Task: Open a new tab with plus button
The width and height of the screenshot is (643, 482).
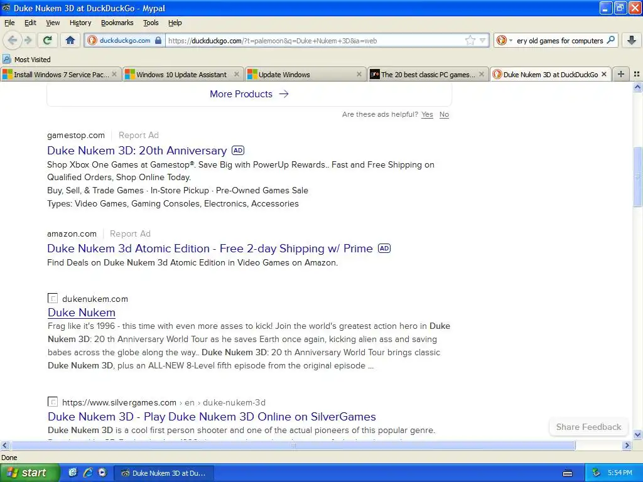Action: coord(621,74)
